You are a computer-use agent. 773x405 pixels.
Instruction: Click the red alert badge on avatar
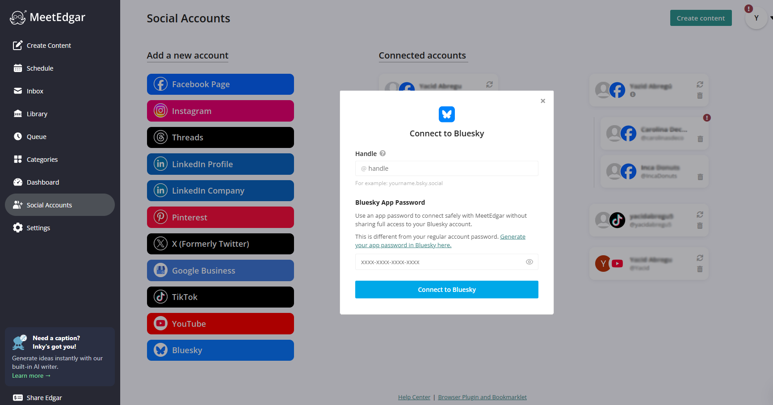coord(749,8)
